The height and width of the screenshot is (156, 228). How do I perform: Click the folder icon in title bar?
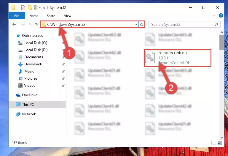[x=13, y=7]
